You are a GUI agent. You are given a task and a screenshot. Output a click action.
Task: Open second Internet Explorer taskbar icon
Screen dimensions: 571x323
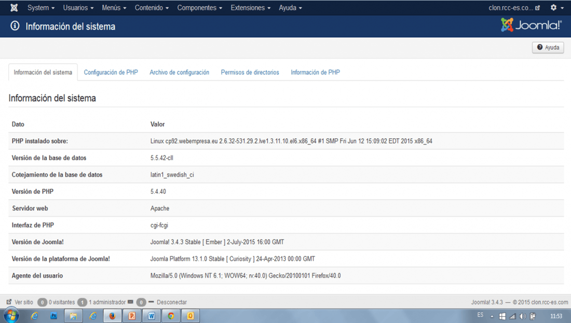93,316
